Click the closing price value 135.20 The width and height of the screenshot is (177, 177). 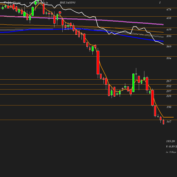[170, 141]
